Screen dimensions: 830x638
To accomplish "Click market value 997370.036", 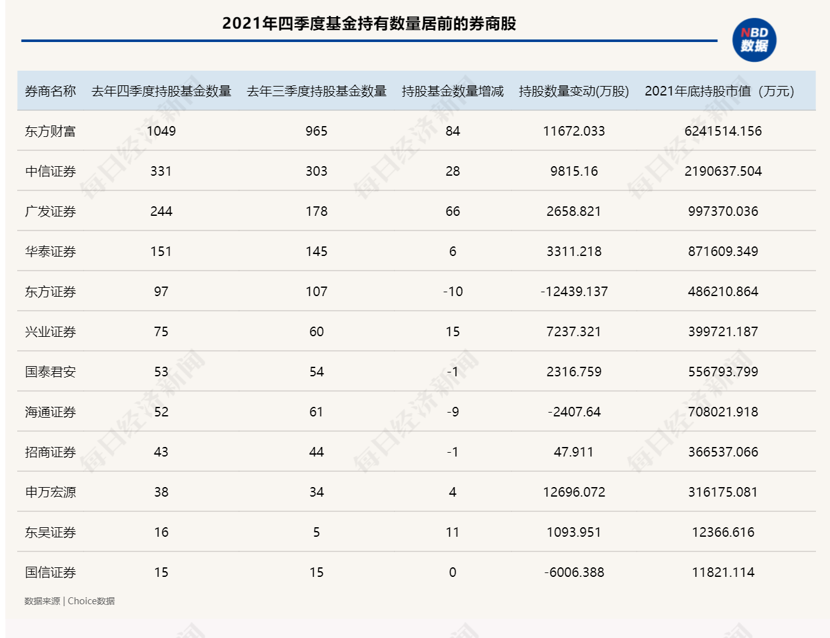I will click(723, 211).
